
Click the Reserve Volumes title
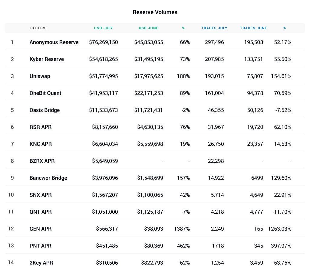point(155,12)
